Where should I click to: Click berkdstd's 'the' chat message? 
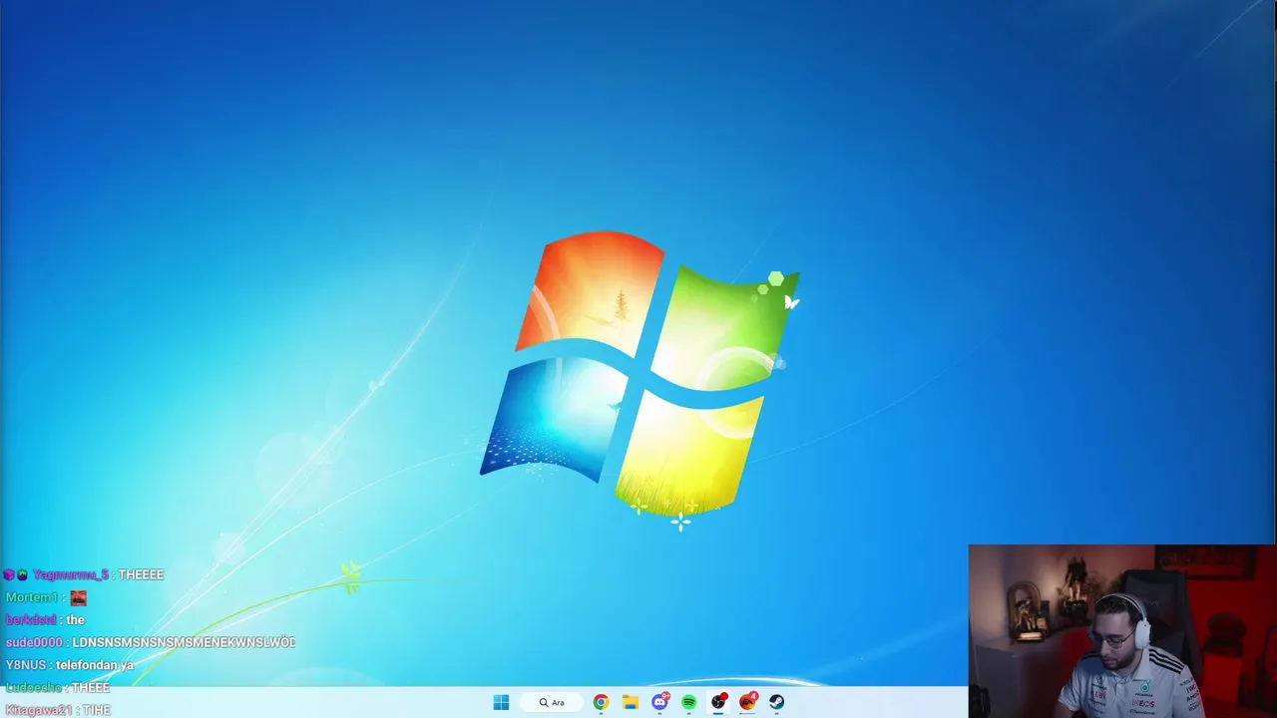(x=76, y=620)
